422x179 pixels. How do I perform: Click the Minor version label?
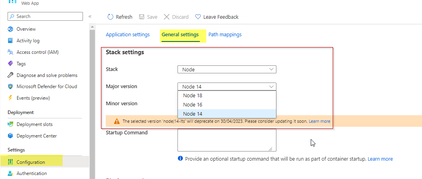122,103
